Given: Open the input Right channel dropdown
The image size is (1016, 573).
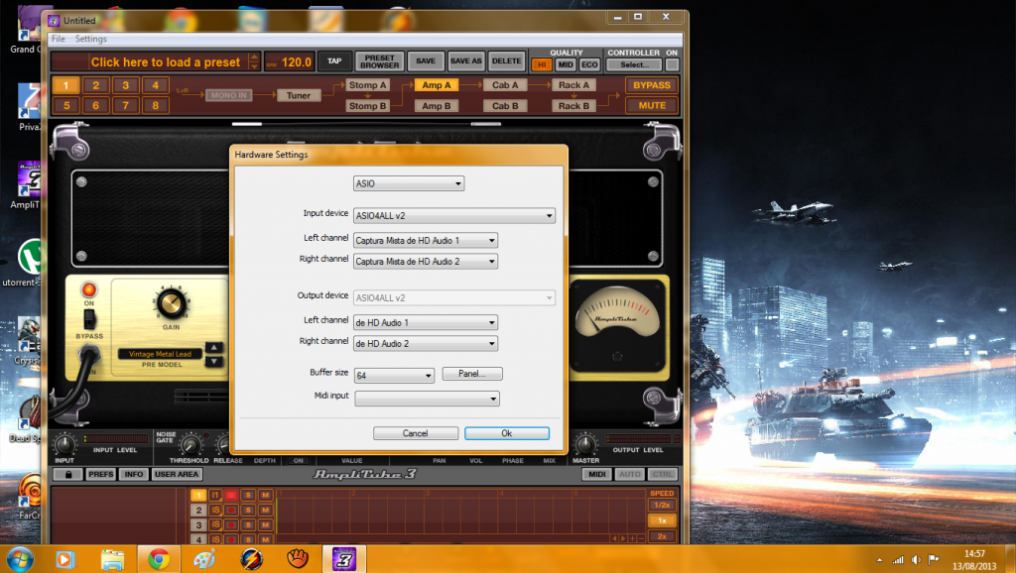Looking at the screenshot, I should [425, 261].
